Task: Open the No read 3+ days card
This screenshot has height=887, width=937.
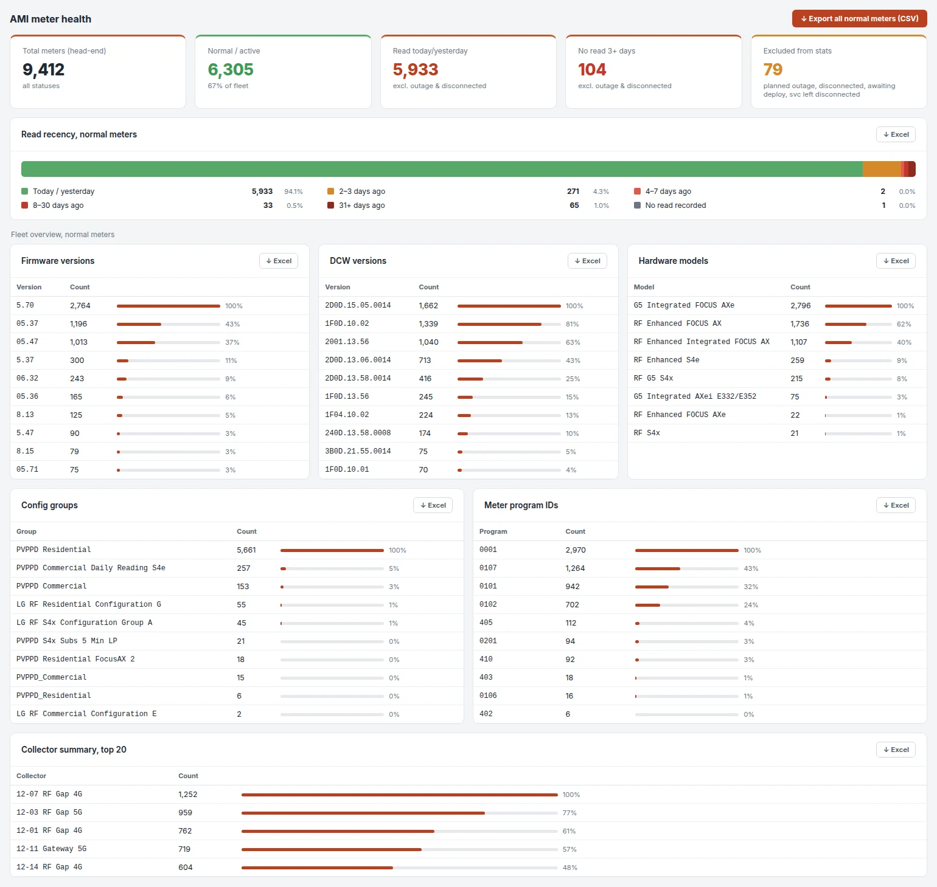Action: 653,72
